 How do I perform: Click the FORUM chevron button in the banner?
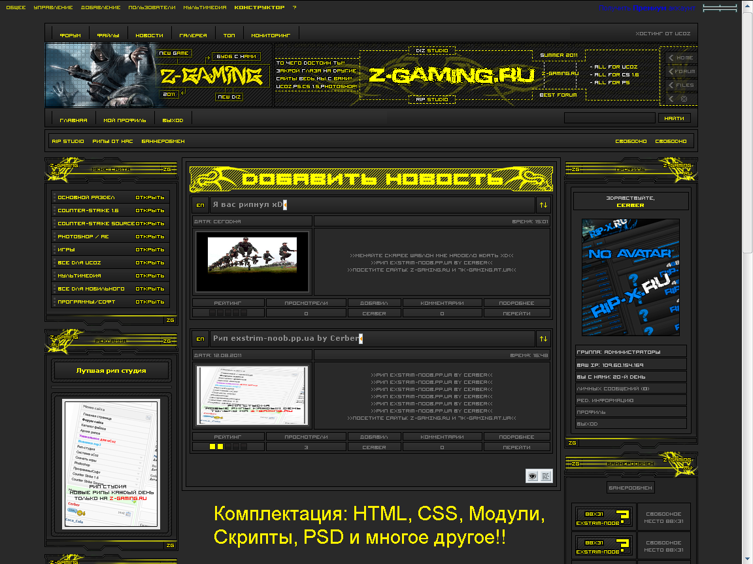tap(680, 71)
